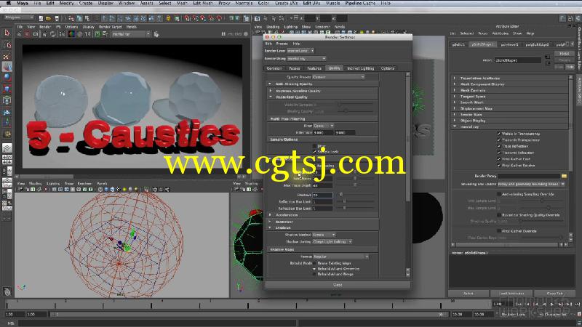
Task: Click the Shadows value input field
Action: coord(322,195)
